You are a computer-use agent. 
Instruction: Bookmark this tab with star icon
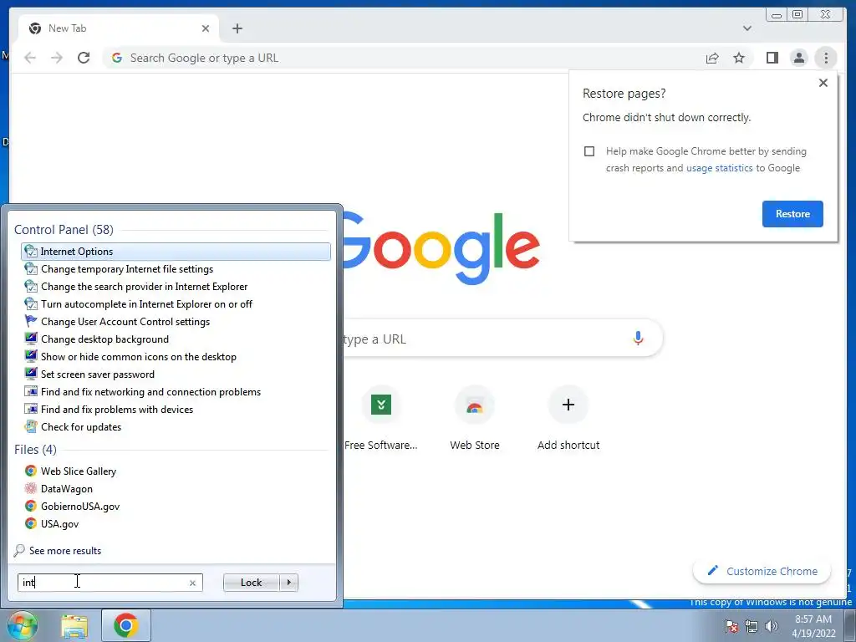pyautogui.click(x=739, y=58)
